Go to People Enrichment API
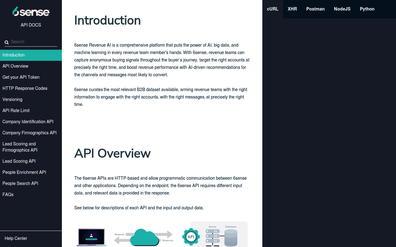396x247 pixels. pyautogui.click(x=31, y=173)
